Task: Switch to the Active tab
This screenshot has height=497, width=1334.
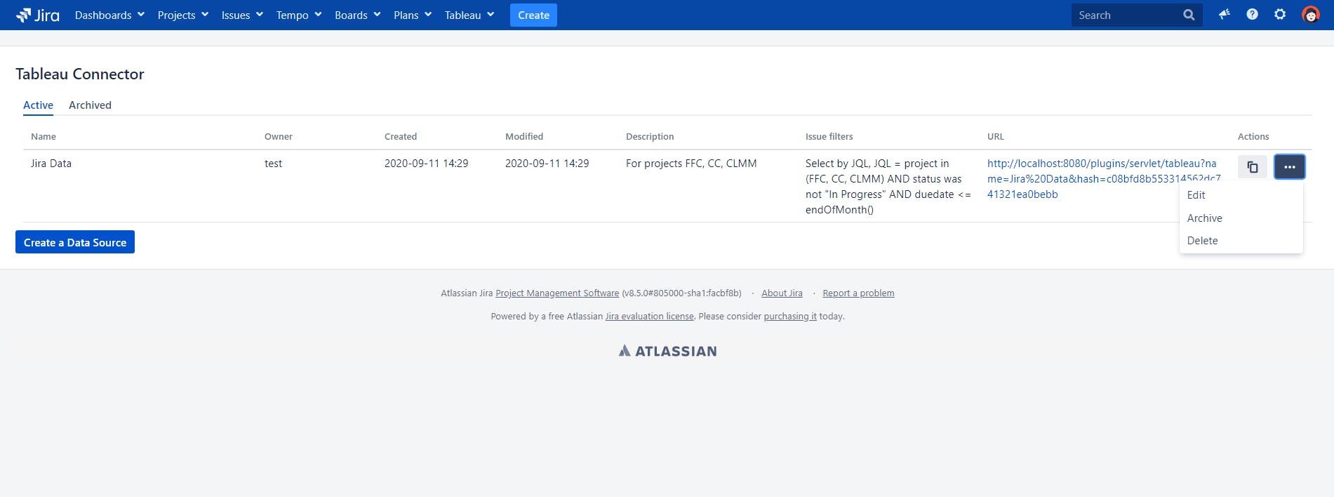Action: click(38, 105)
